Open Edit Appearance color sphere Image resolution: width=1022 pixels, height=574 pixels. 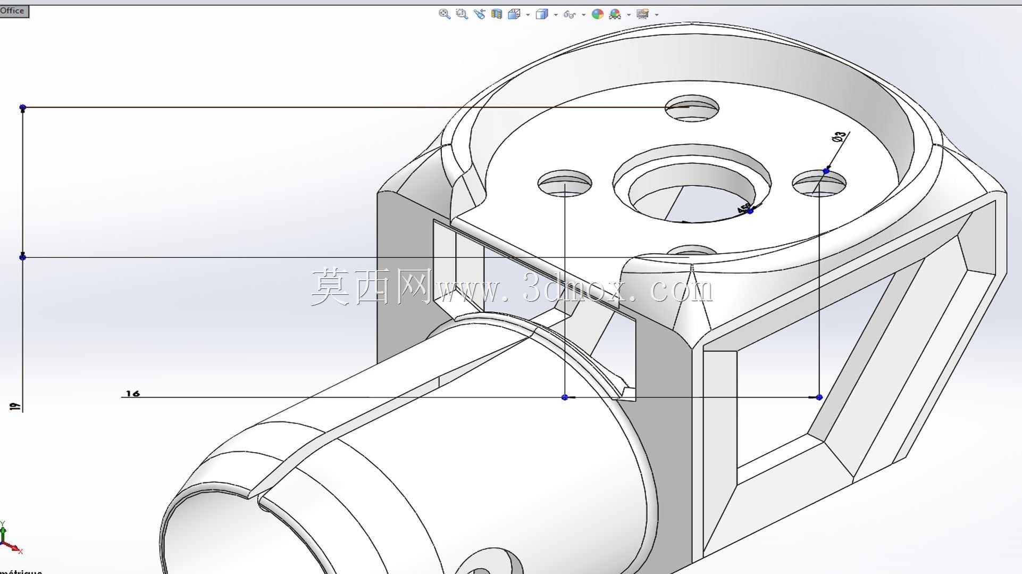point(598,14)
